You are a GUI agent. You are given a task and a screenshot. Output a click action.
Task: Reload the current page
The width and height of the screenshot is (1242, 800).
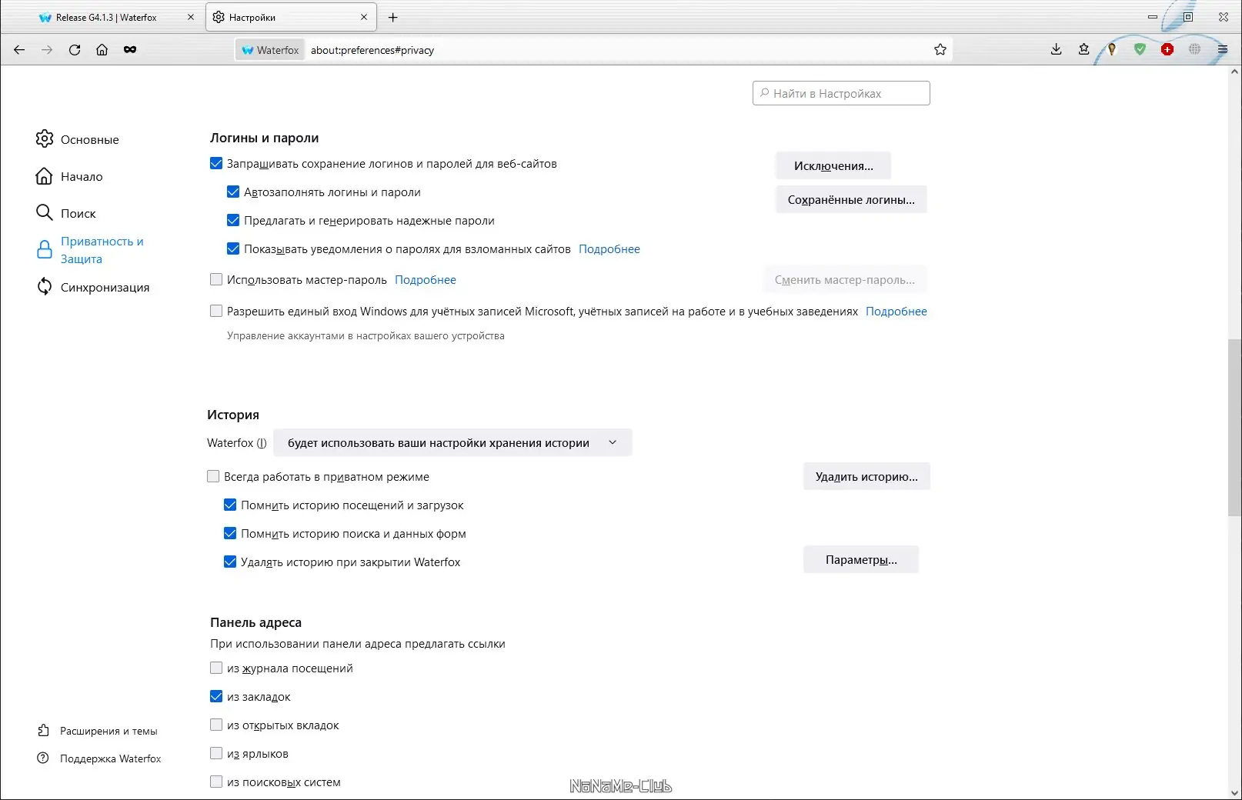coord(75,50)
